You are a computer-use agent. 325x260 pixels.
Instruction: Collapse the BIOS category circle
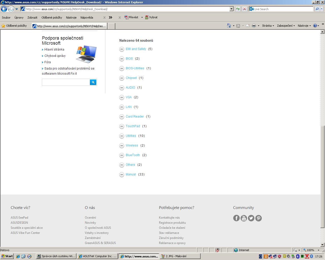click(x=122, y=59)
